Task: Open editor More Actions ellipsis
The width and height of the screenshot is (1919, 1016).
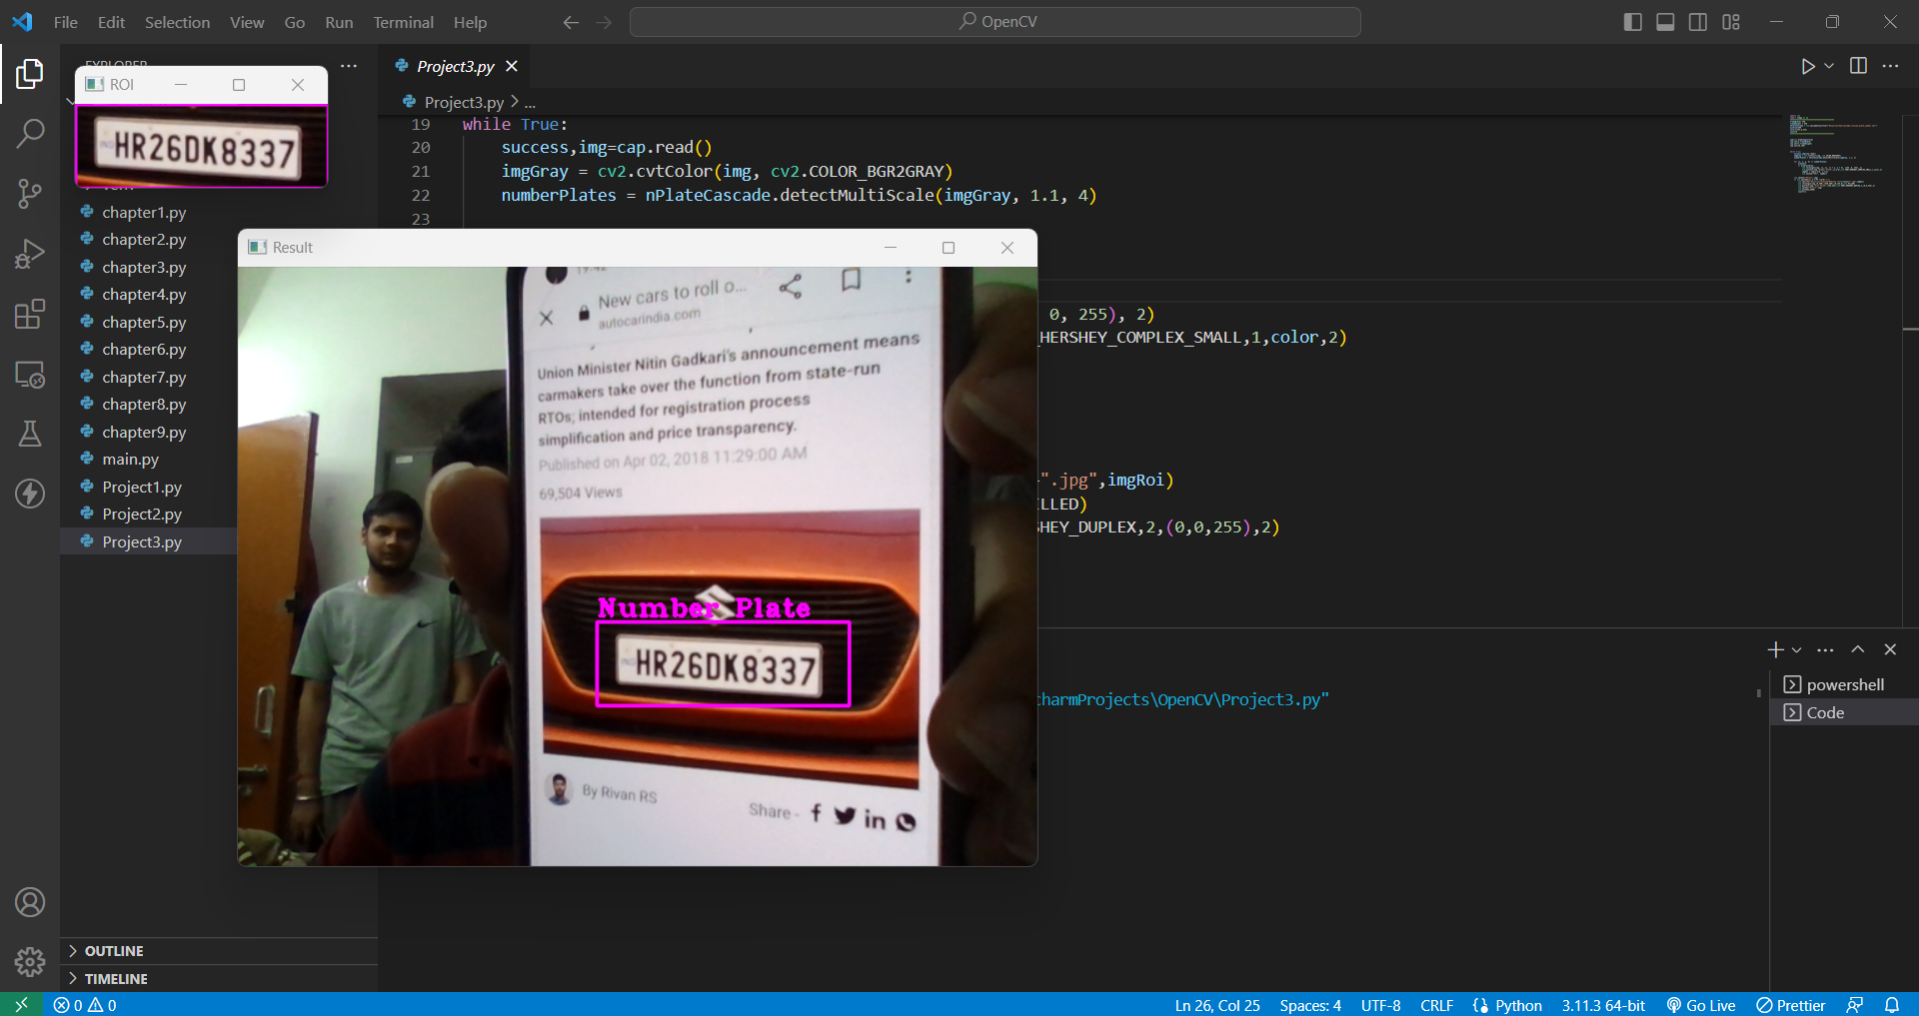Action: [x=1890, y=66]
